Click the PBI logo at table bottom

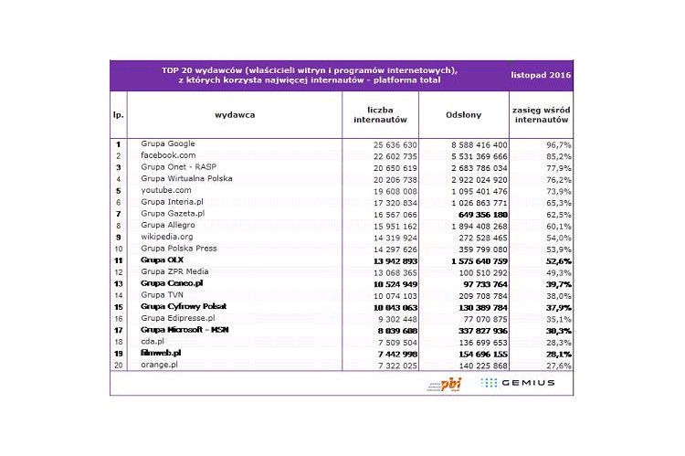446,383
